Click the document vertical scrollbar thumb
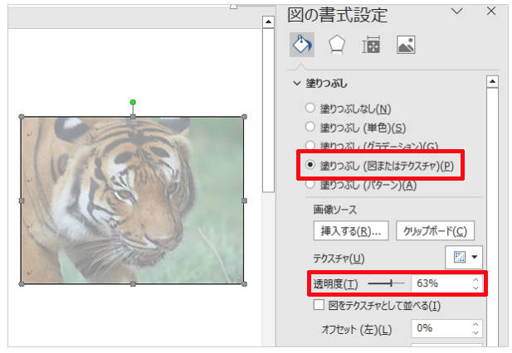 [x=268, y=110]
